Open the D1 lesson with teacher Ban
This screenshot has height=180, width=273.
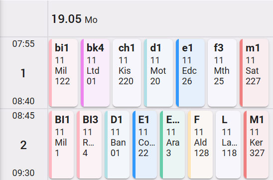(117, 145)
